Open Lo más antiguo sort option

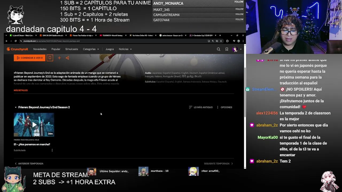201,107
